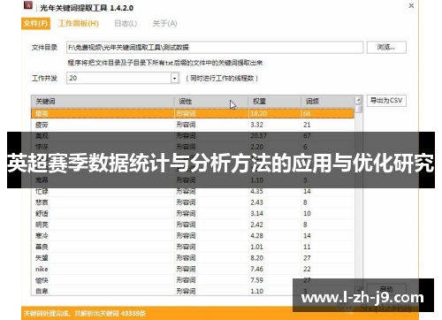Viewport: 442px width, 320px height.
Task: Click weight value 7.59
Action: (256, 280)
